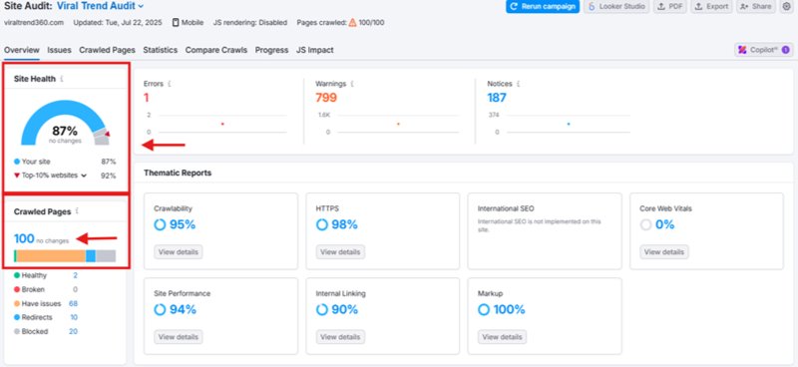
Task: Click the Broken pages count 0
Action: coord(76,289)
